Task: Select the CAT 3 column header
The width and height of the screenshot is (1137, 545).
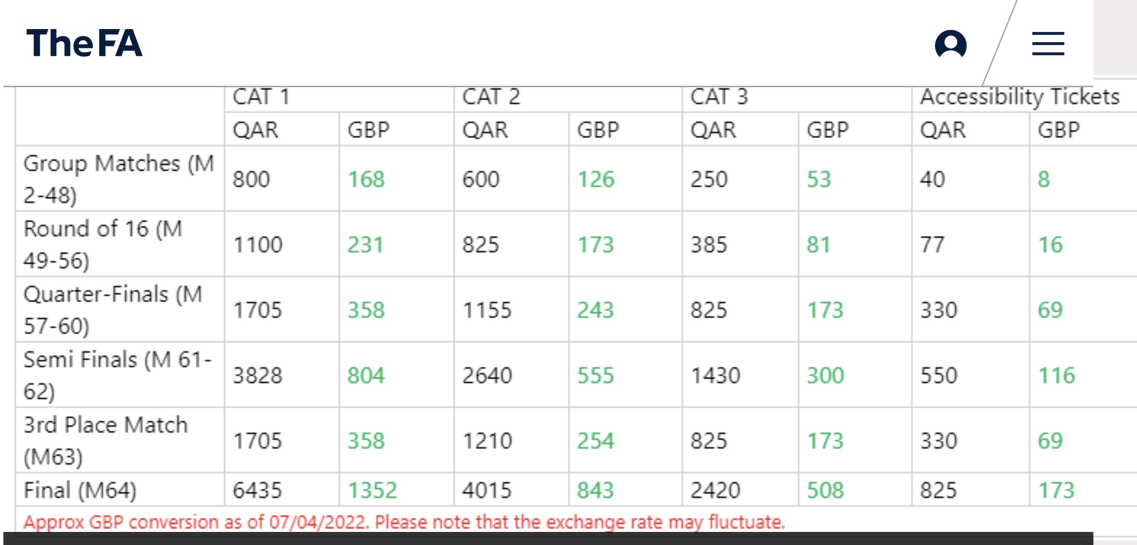Action: point(719,96)
